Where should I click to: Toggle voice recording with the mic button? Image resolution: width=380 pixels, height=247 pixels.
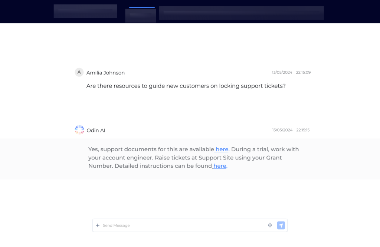(270, 225)
